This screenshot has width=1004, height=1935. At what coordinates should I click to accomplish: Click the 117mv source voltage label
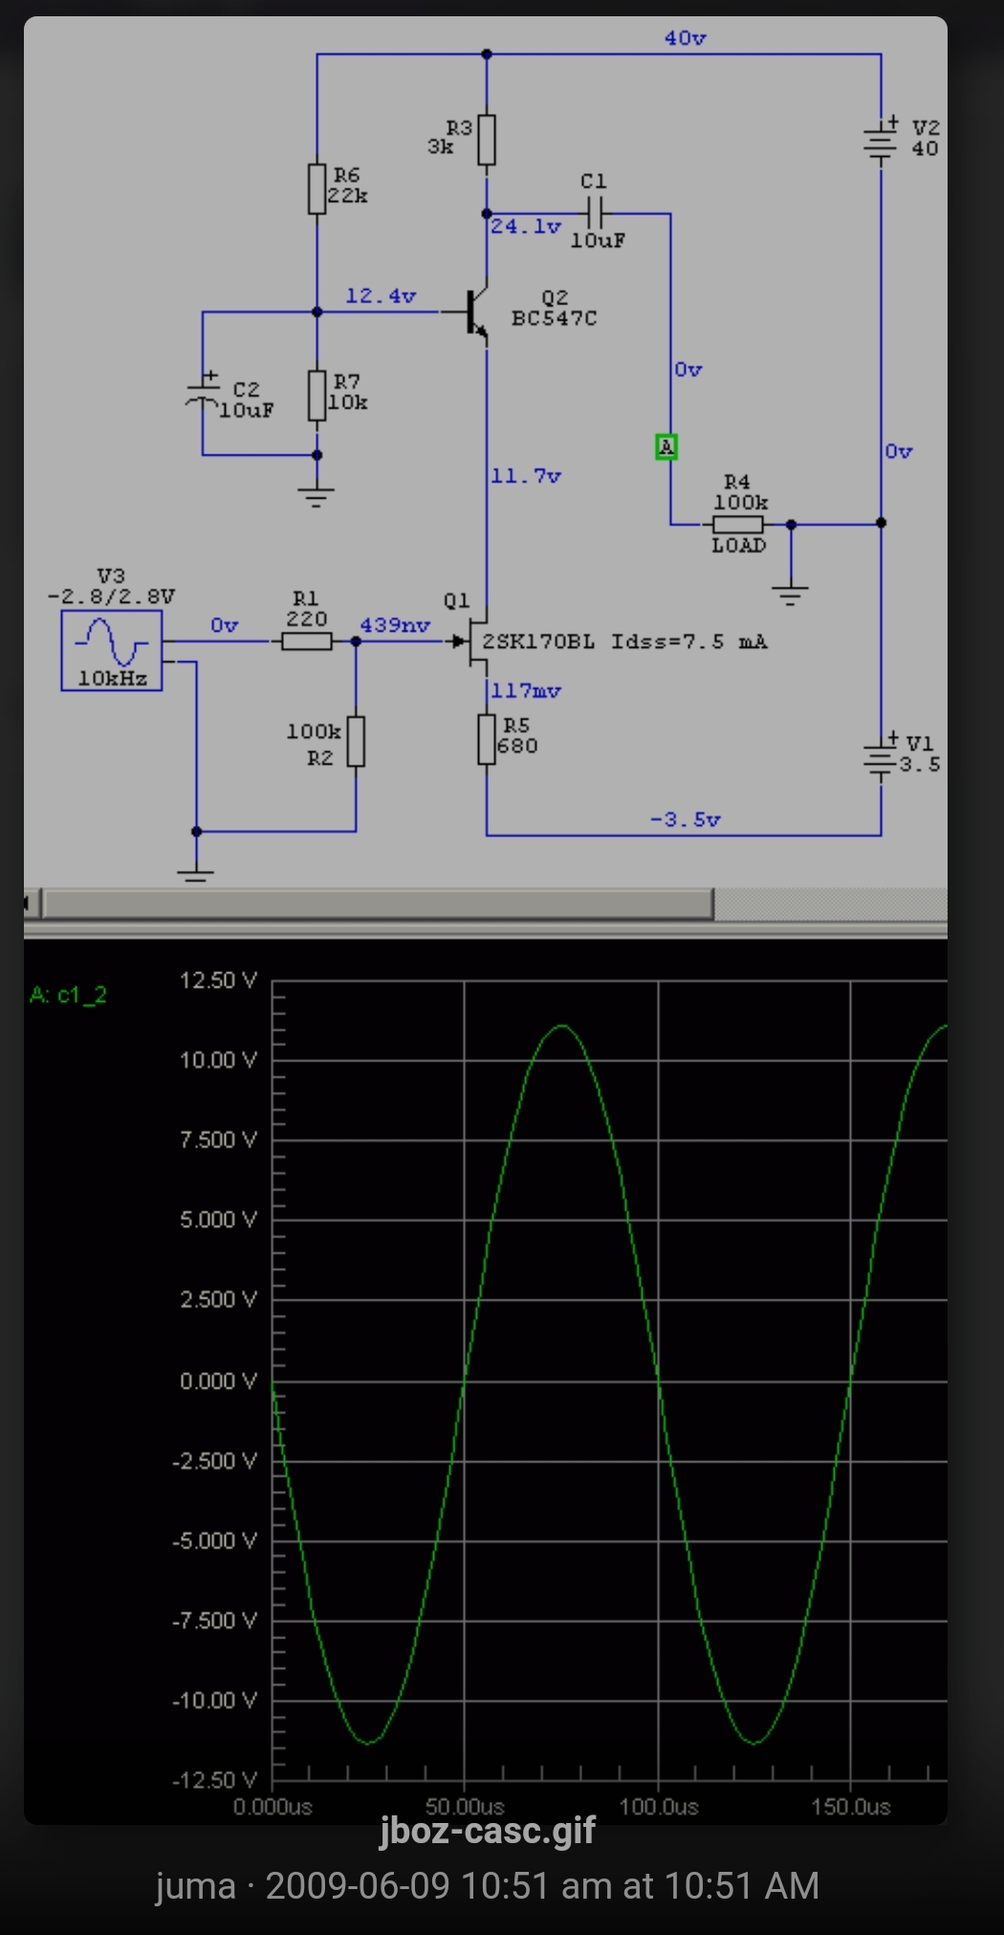click(x=526, y=691)
